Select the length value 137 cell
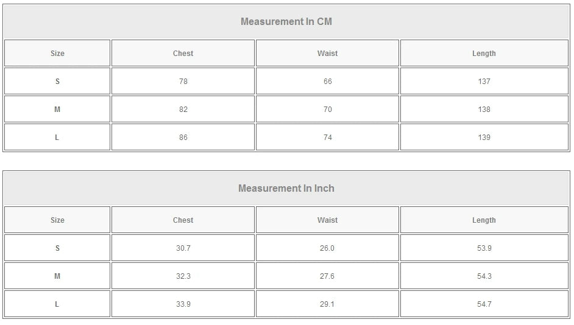The width and height of the screenshot is (574, 325). 484,82
